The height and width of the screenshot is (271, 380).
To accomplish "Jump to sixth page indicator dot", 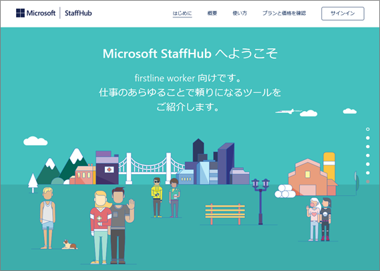I will pos(367,173).
